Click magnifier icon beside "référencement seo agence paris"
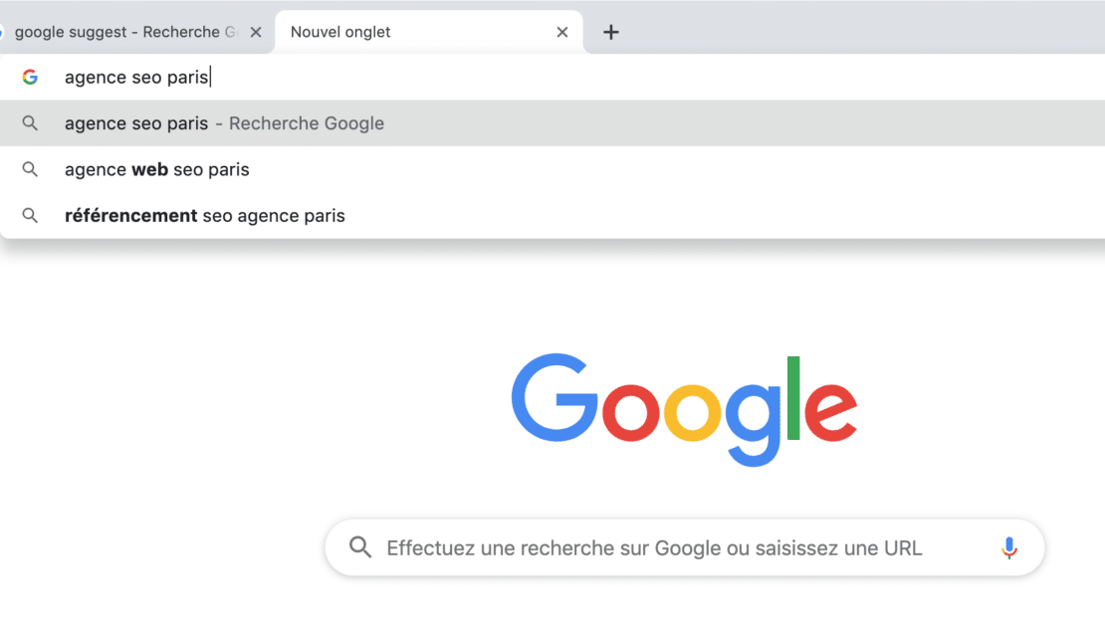Screen dimensions: 1105x627 click(30, 215)
